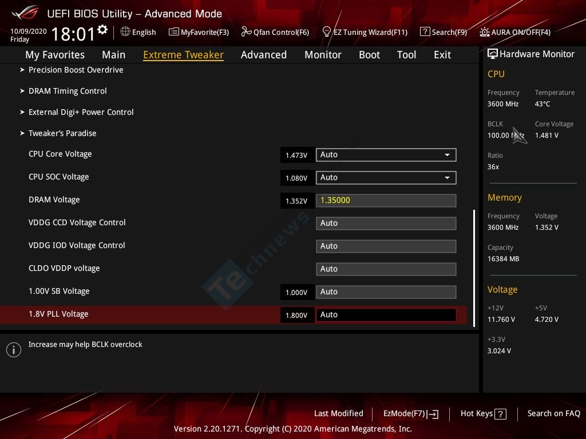The image size is (586, 439).
Task: Click 1.8V PLL Voltage Auto field
Action: point(386,315)
